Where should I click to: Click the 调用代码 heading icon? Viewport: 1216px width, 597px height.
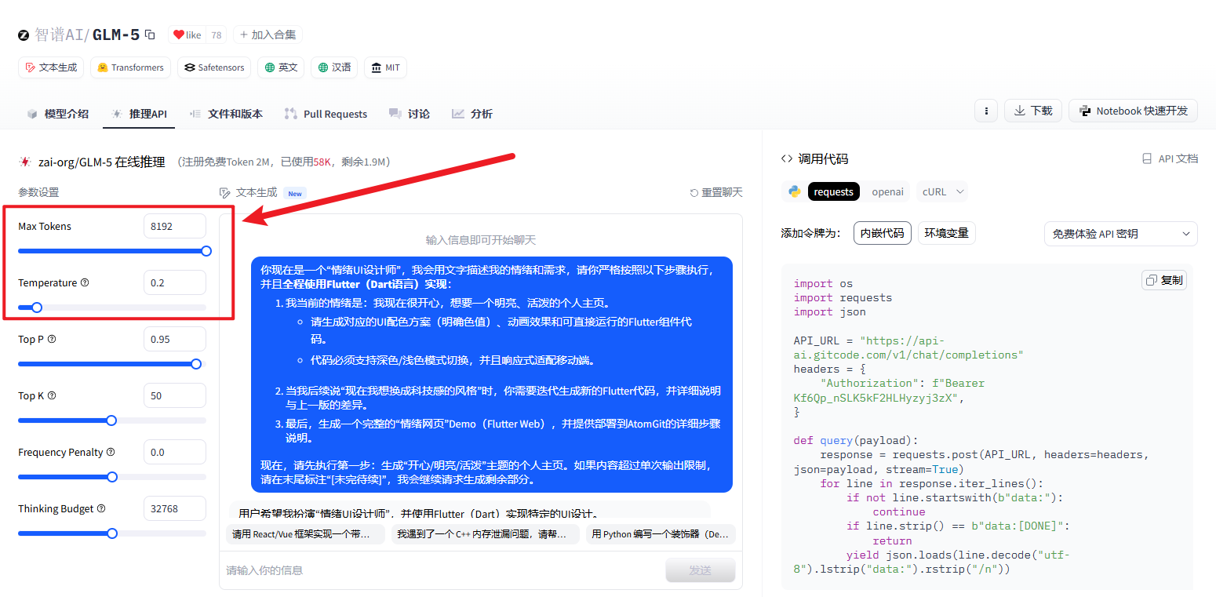(x=787, y=158)
